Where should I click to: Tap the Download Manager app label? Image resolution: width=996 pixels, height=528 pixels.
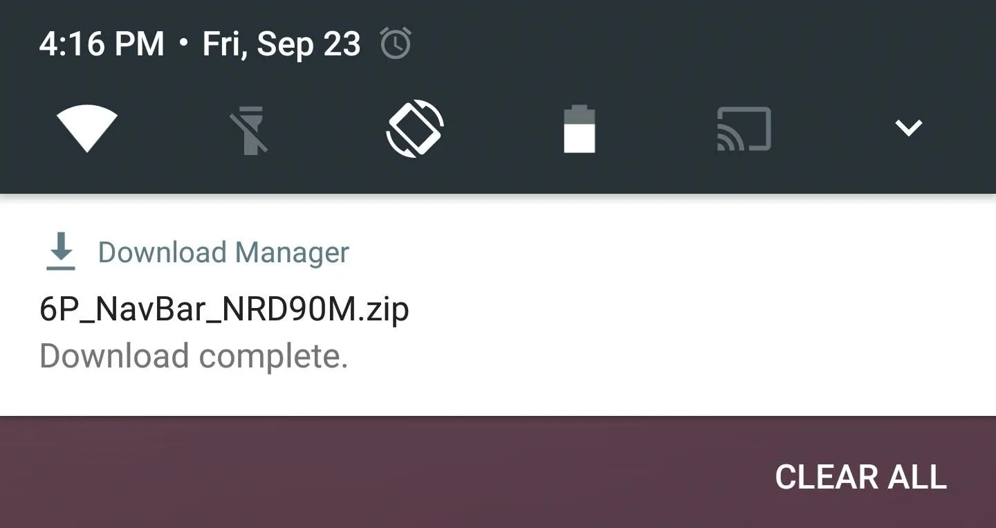tap(223, 253)
